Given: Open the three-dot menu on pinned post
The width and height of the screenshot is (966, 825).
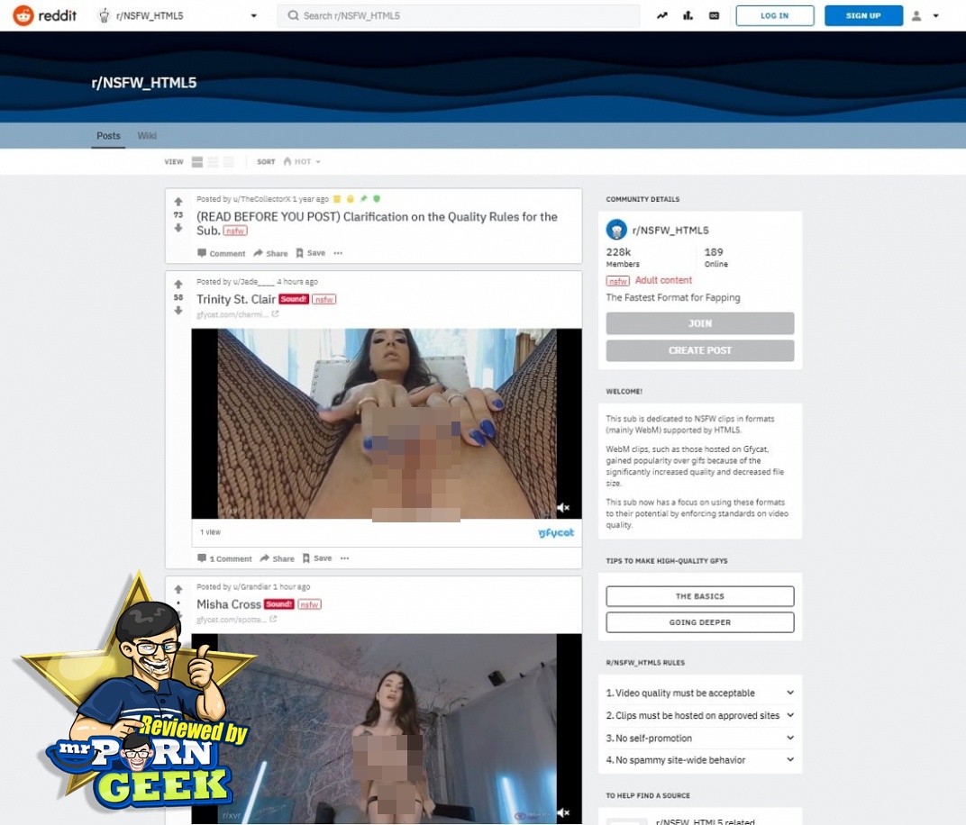Looking at the screenshot, I should 338,253.
